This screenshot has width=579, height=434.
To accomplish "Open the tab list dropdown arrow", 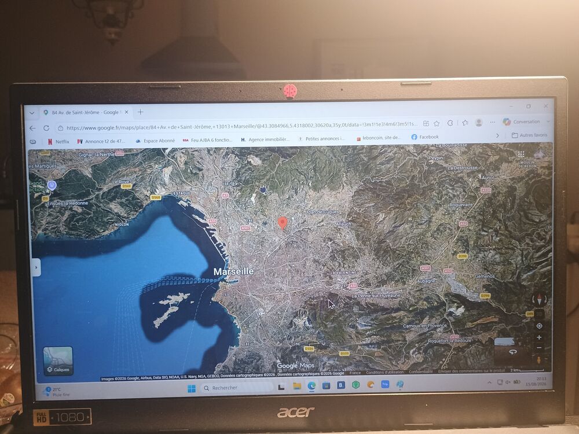I will point(32,113).
